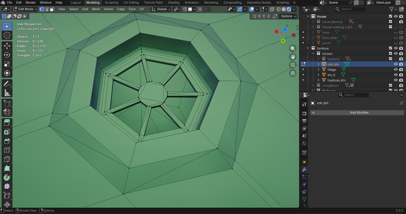Select the Rotate tool in left toolbar

click(x=7, y=55)
